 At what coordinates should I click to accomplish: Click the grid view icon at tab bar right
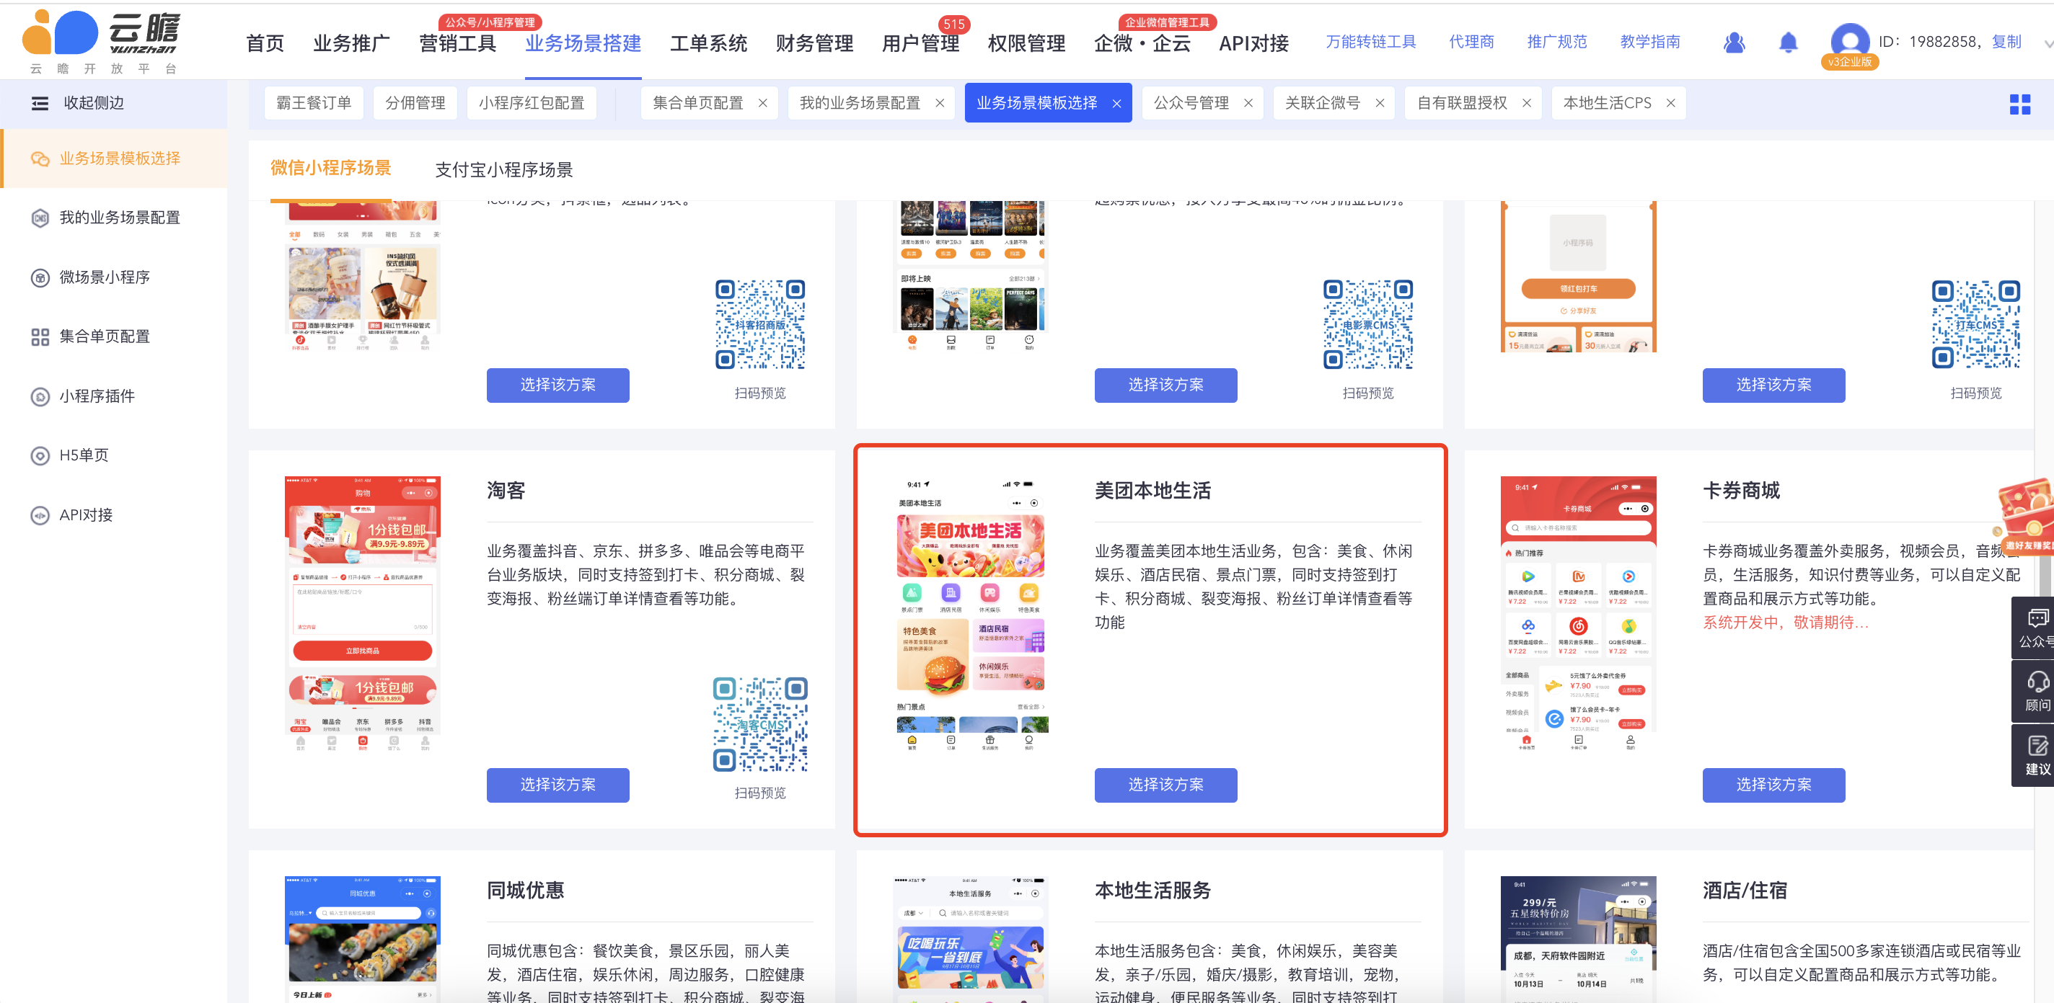click(2019, 104)
